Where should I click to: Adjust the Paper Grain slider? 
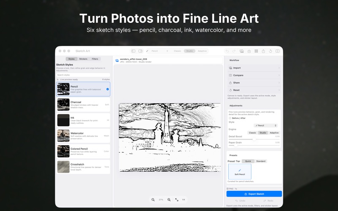click(x=254, y=145)
